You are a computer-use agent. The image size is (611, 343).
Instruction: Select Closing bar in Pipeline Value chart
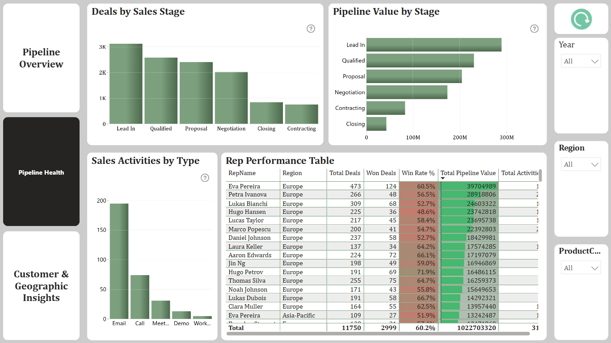376,124
